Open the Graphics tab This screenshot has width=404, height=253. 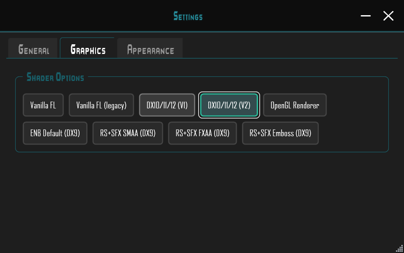pyautogui.click(x=87, y=48)
